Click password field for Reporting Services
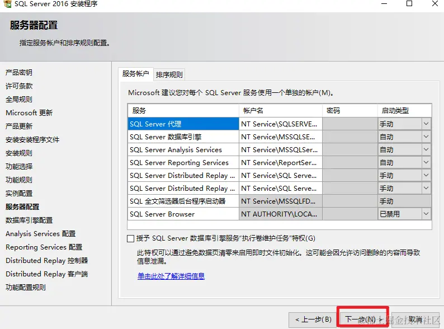This screenshot has width=444, height=329. (x=350, y=163)
